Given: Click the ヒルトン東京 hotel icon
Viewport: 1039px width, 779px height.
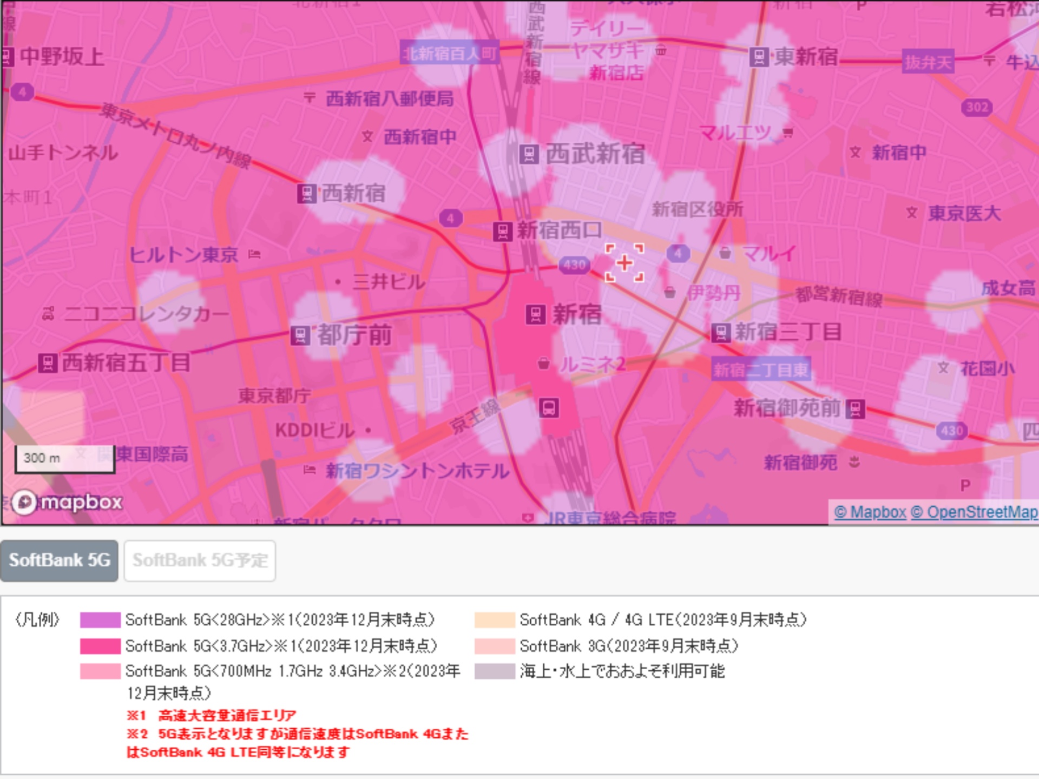Looking at the screenshot, I should coord(254,254).
